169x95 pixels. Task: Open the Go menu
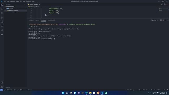(x=21, y=1)
